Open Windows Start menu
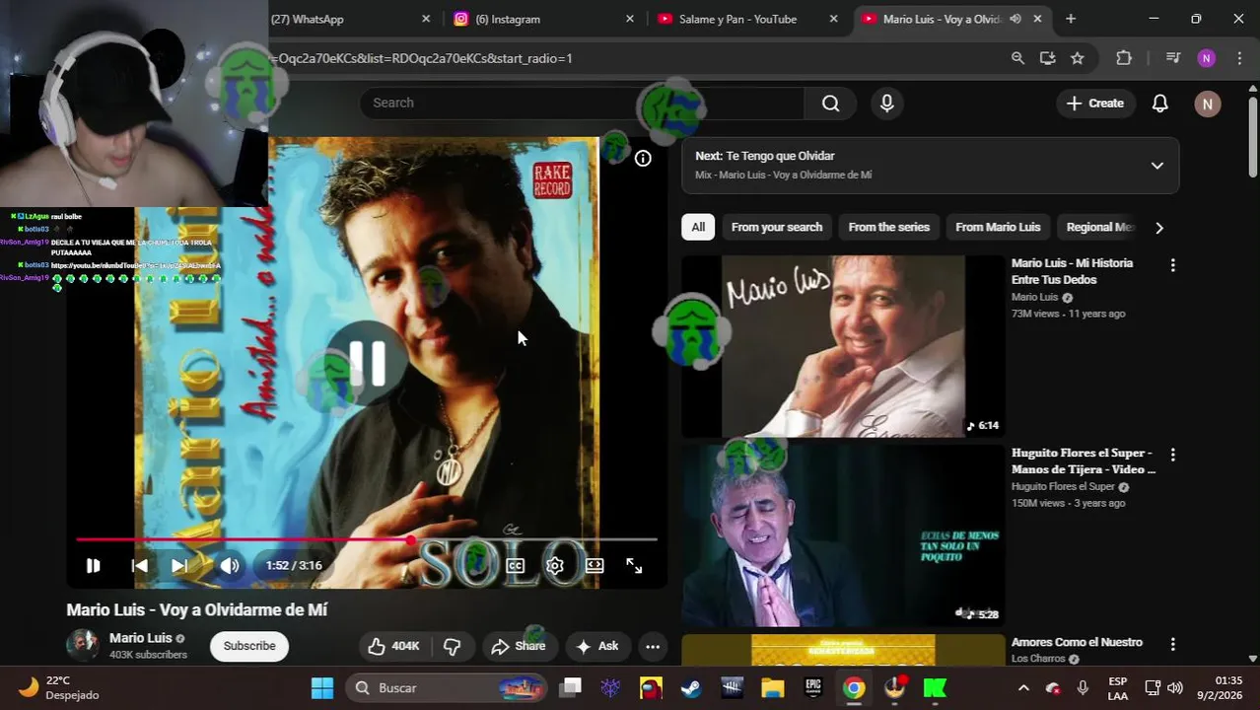The height and width of the screenshot is (710, 1260). click(322, 687)
